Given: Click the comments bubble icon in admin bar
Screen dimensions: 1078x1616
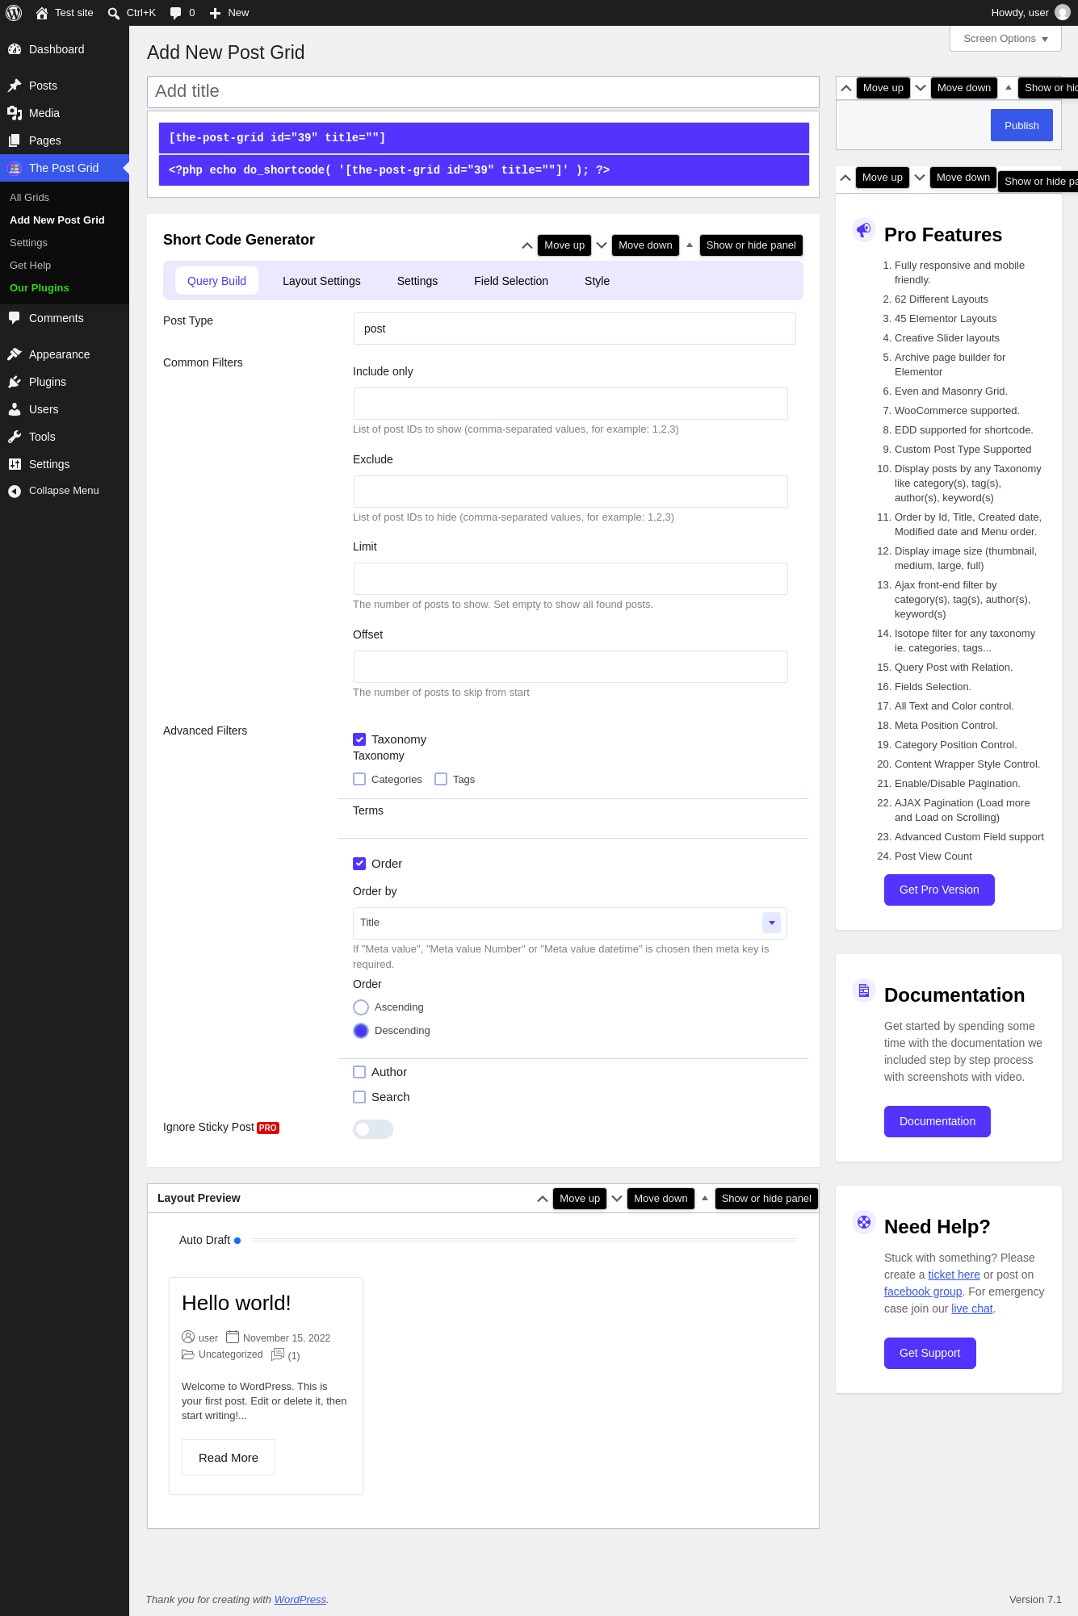Looking at the screenshot, I should click(x=175, y=13).
